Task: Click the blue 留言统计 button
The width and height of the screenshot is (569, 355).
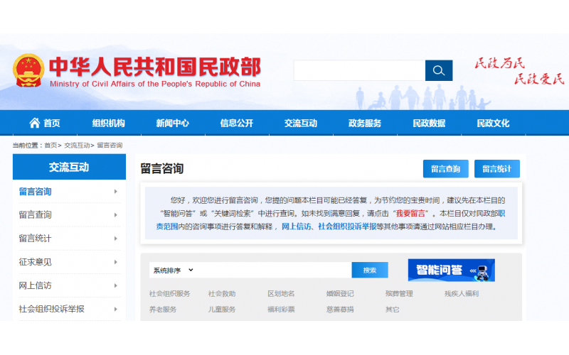Action: 496,169
